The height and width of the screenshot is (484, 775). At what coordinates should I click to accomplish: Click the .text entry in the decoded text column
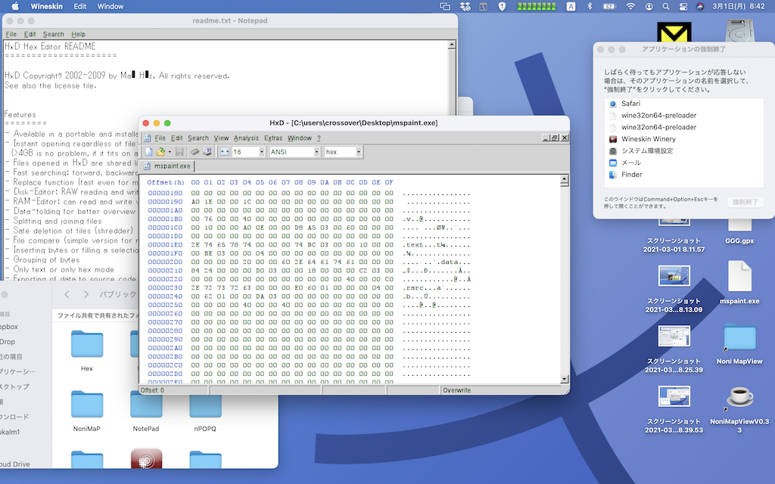pos(414,245)
